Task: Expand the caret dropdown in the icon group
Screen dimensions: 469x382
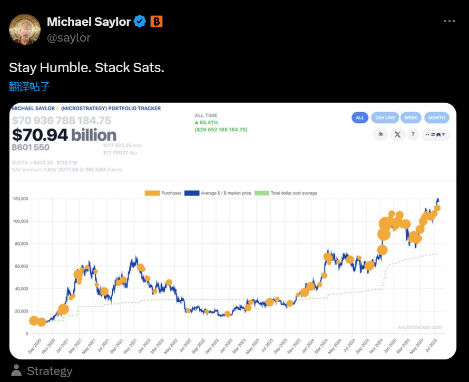Action: (x=444, y=134)
